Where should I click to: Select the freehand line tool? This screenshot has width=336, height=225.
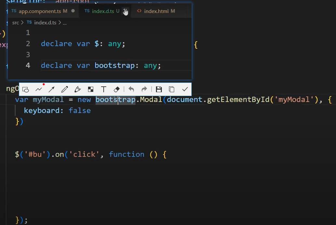[x=39, y=89]
